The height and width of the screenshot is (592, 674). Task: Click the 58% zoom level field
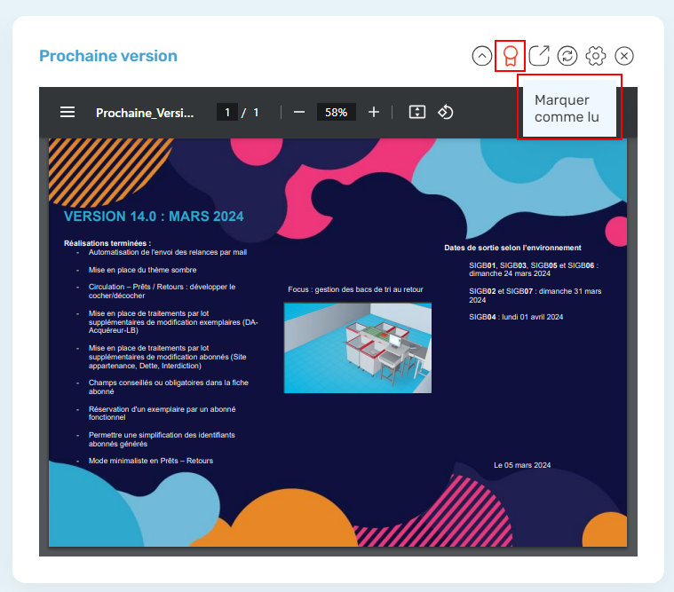(337, 112)
